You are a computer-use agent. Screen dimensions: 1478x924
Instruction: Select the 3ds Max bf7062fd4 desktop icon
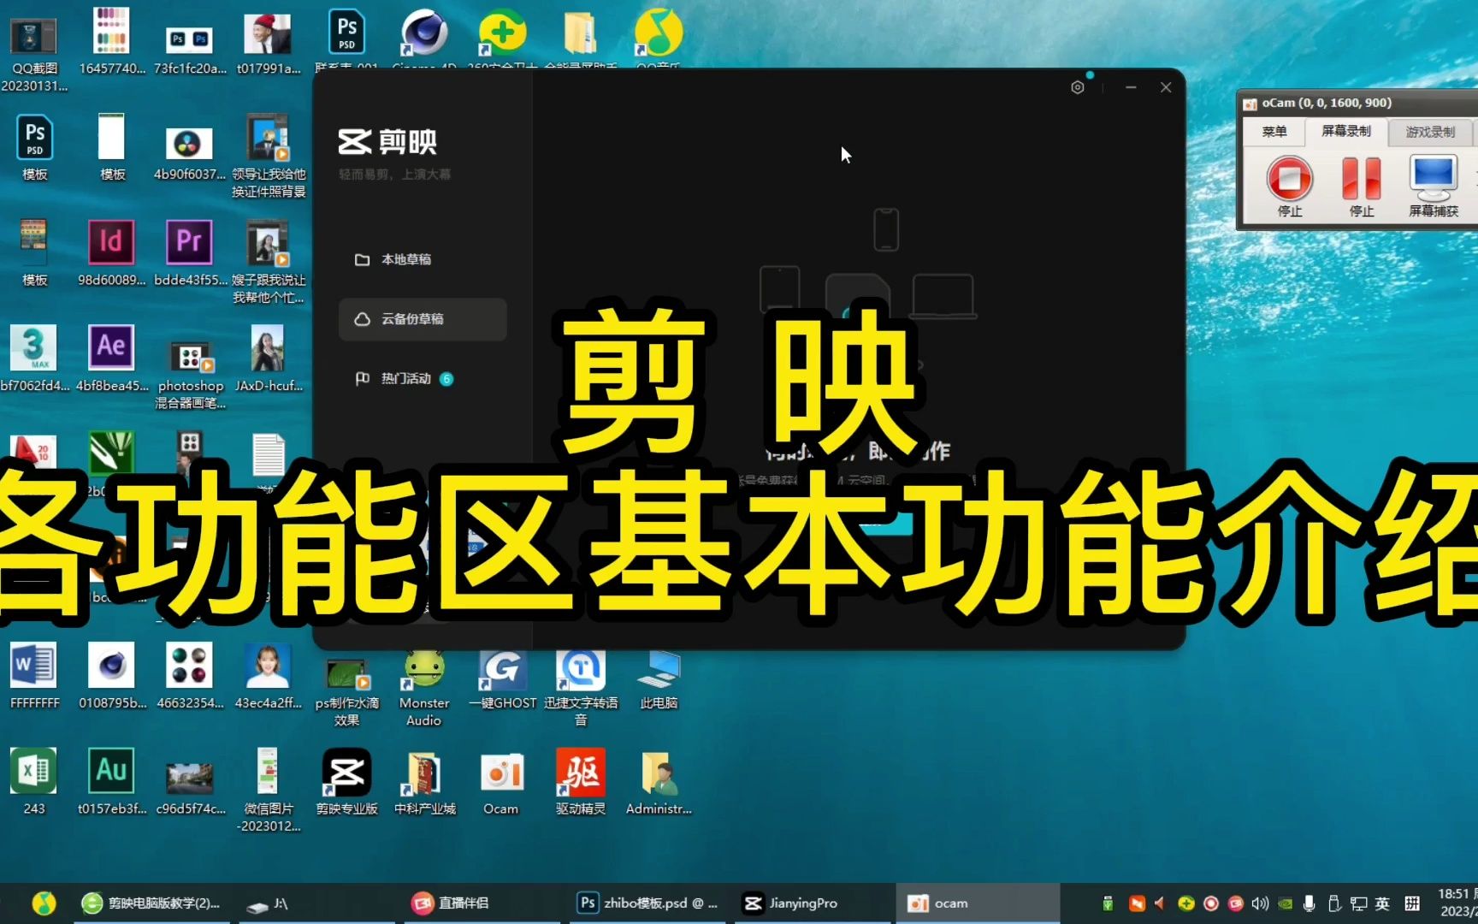click(x=34, y=358)
